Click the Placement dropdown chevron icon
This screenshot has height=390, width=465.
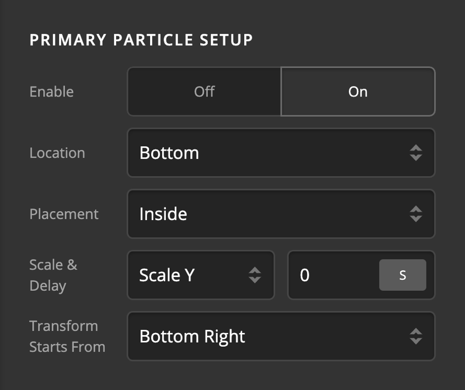417,214
